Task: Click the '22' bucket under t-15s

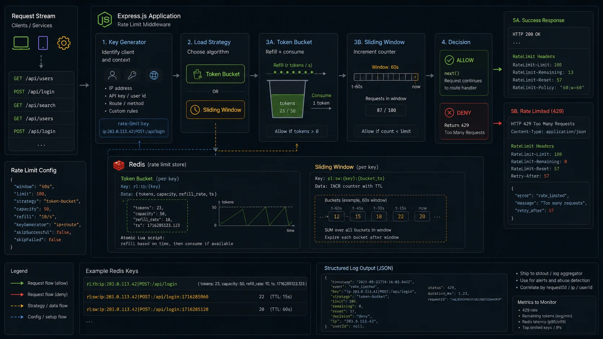Action: pos(401,217)
